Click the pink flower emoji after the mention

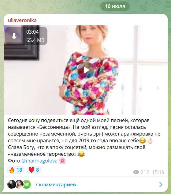click(x=62, y=161)
